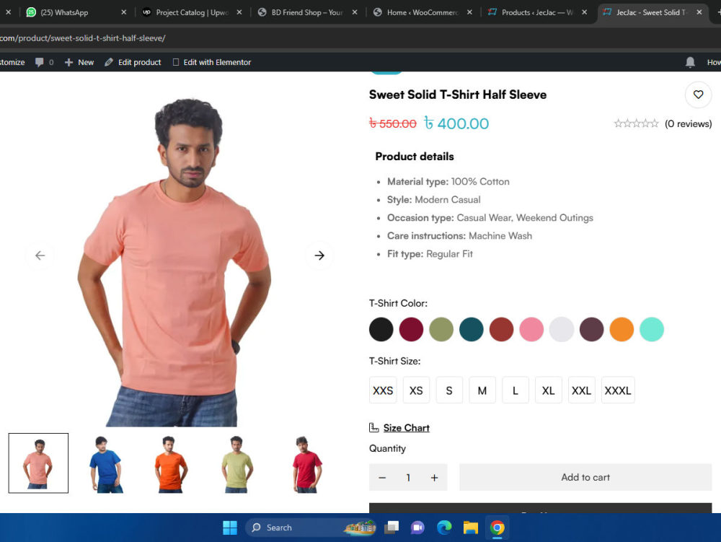Decrease quantity with minus button
This screenshot has height=542, width=721.
tap(382, 478)
